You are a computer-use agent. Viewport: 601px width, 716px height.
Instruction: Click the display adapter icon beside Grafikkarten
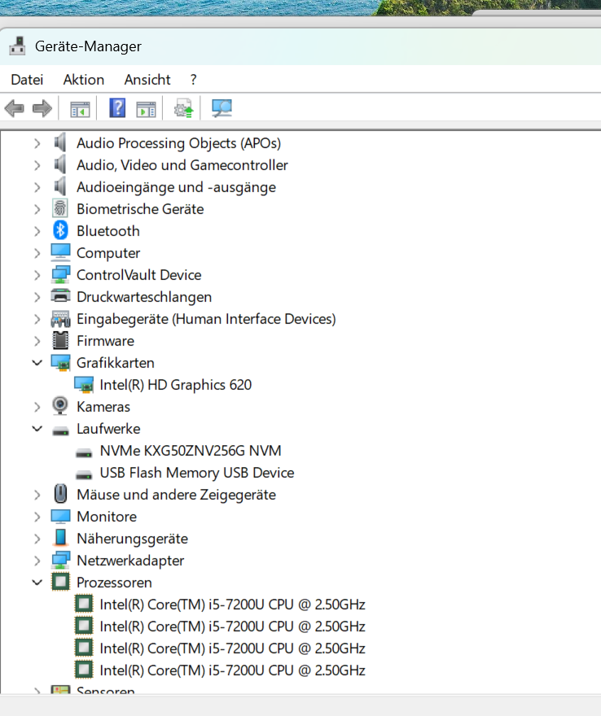pyautogui.click(x=60, y=363)
